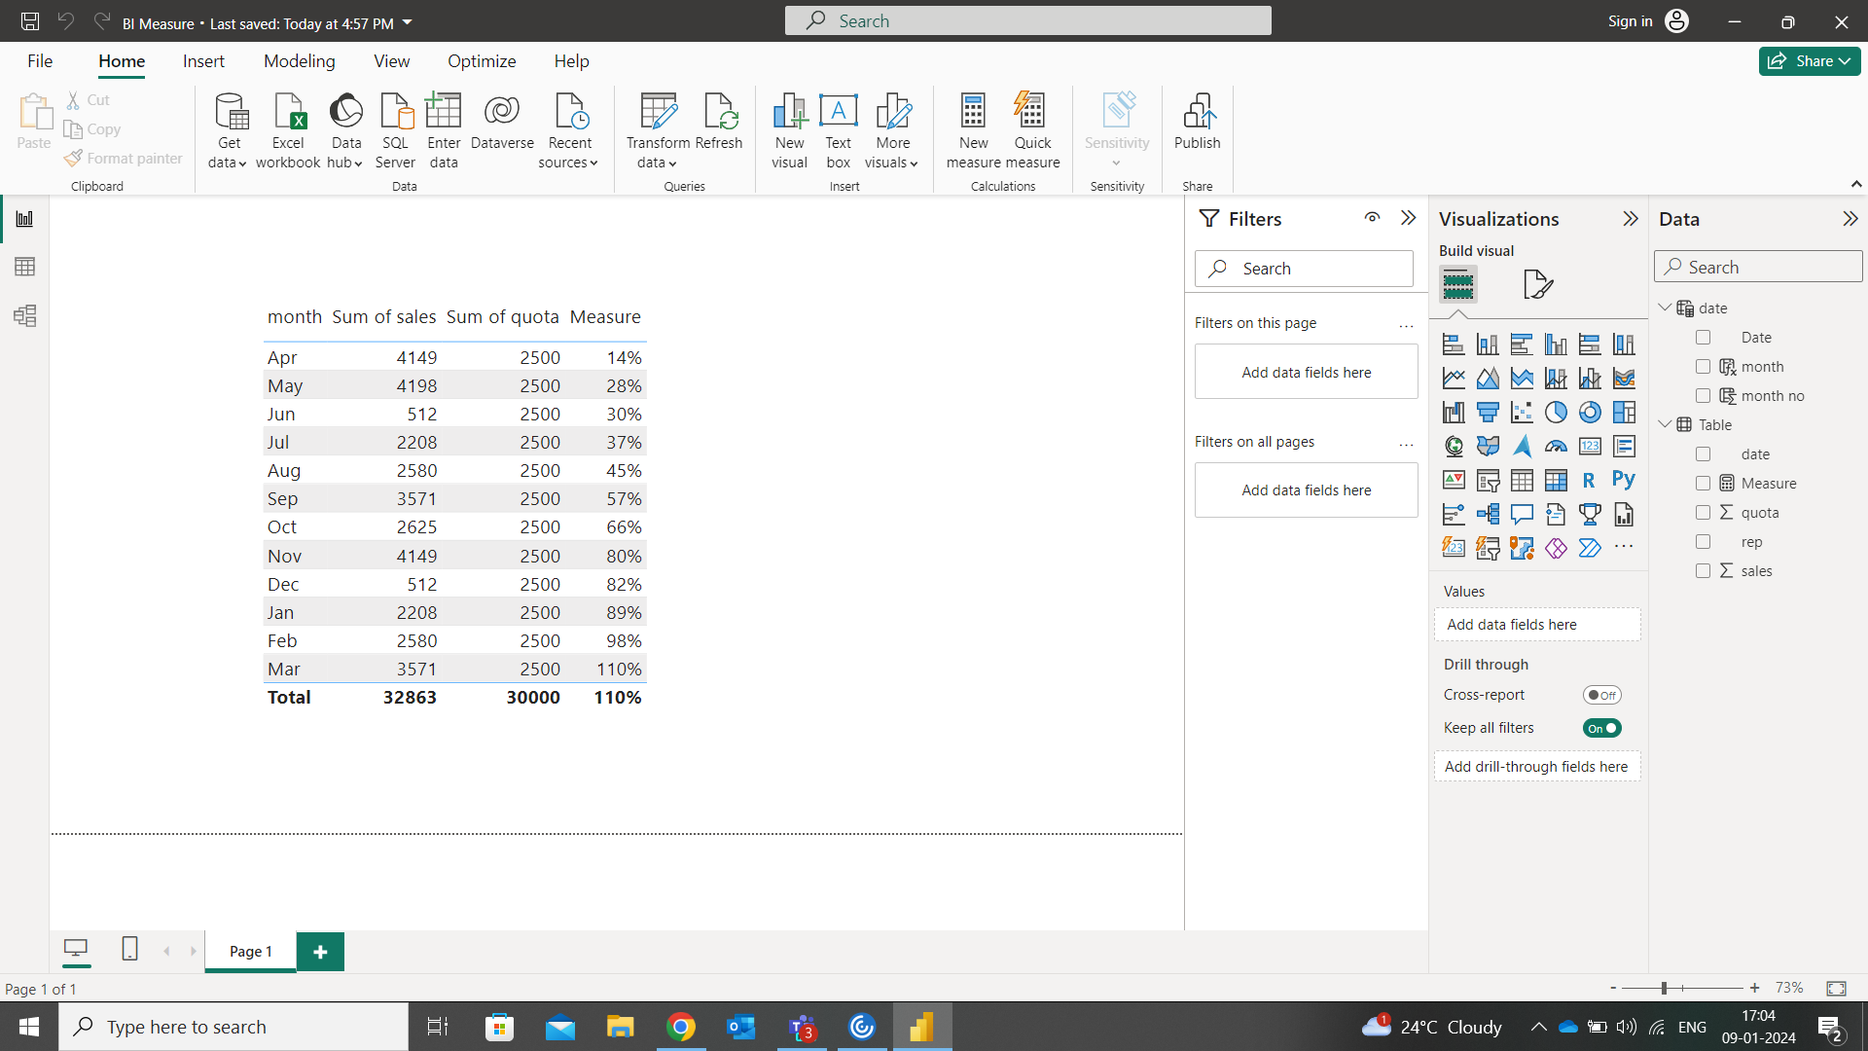Check the sales field checkbox
The image size is (1868, 1051).
1703,571
